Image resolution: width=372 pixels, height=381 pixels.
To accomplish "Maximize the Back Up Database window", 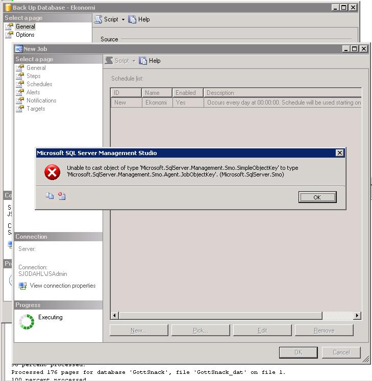I will [x=344, y=8].
